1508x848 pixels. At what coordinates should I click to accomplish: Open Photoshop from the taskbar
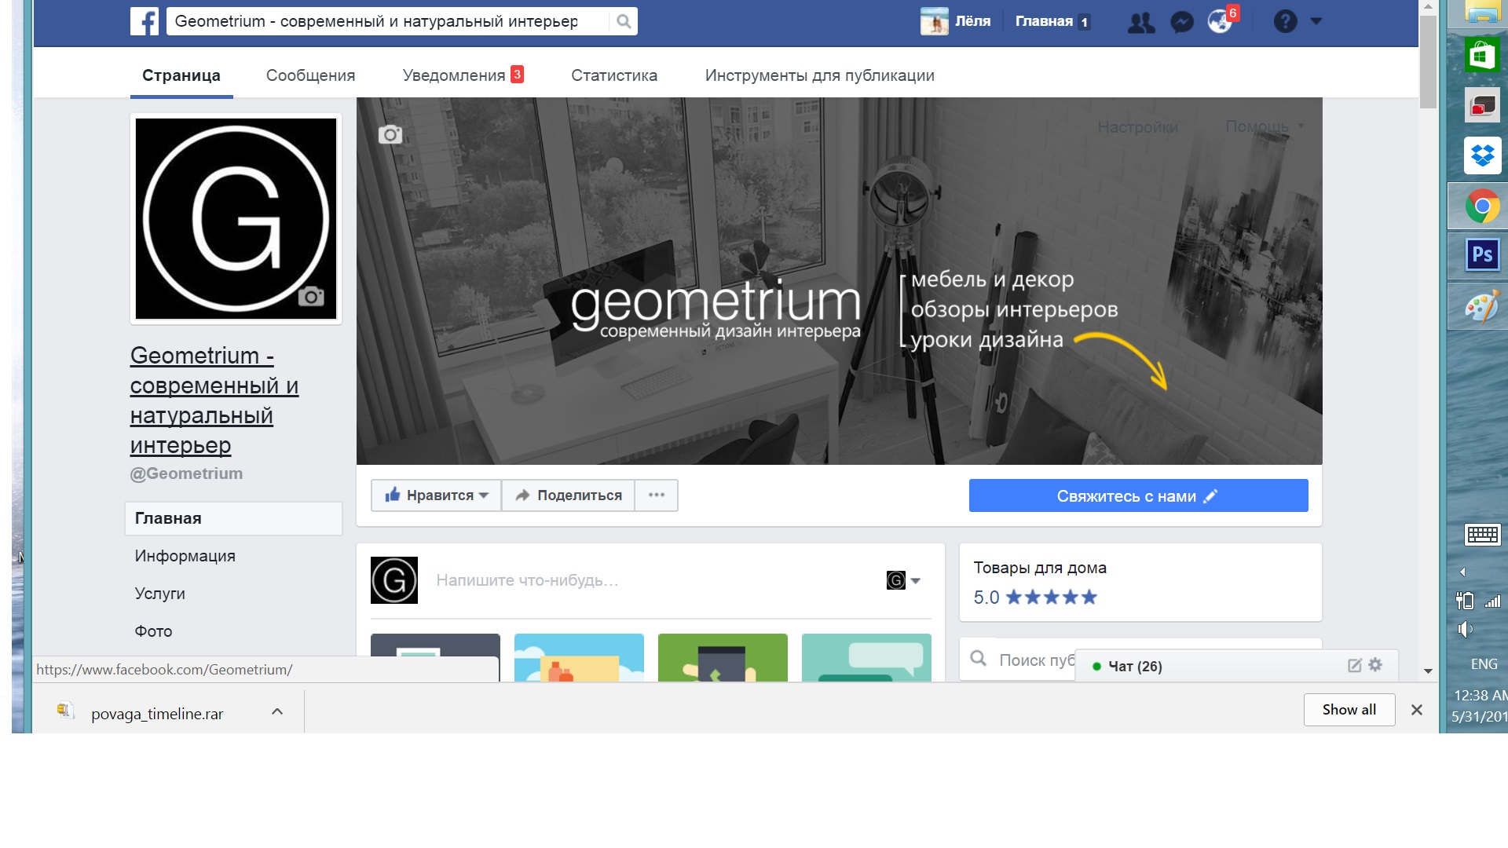tap(1482, 254)
